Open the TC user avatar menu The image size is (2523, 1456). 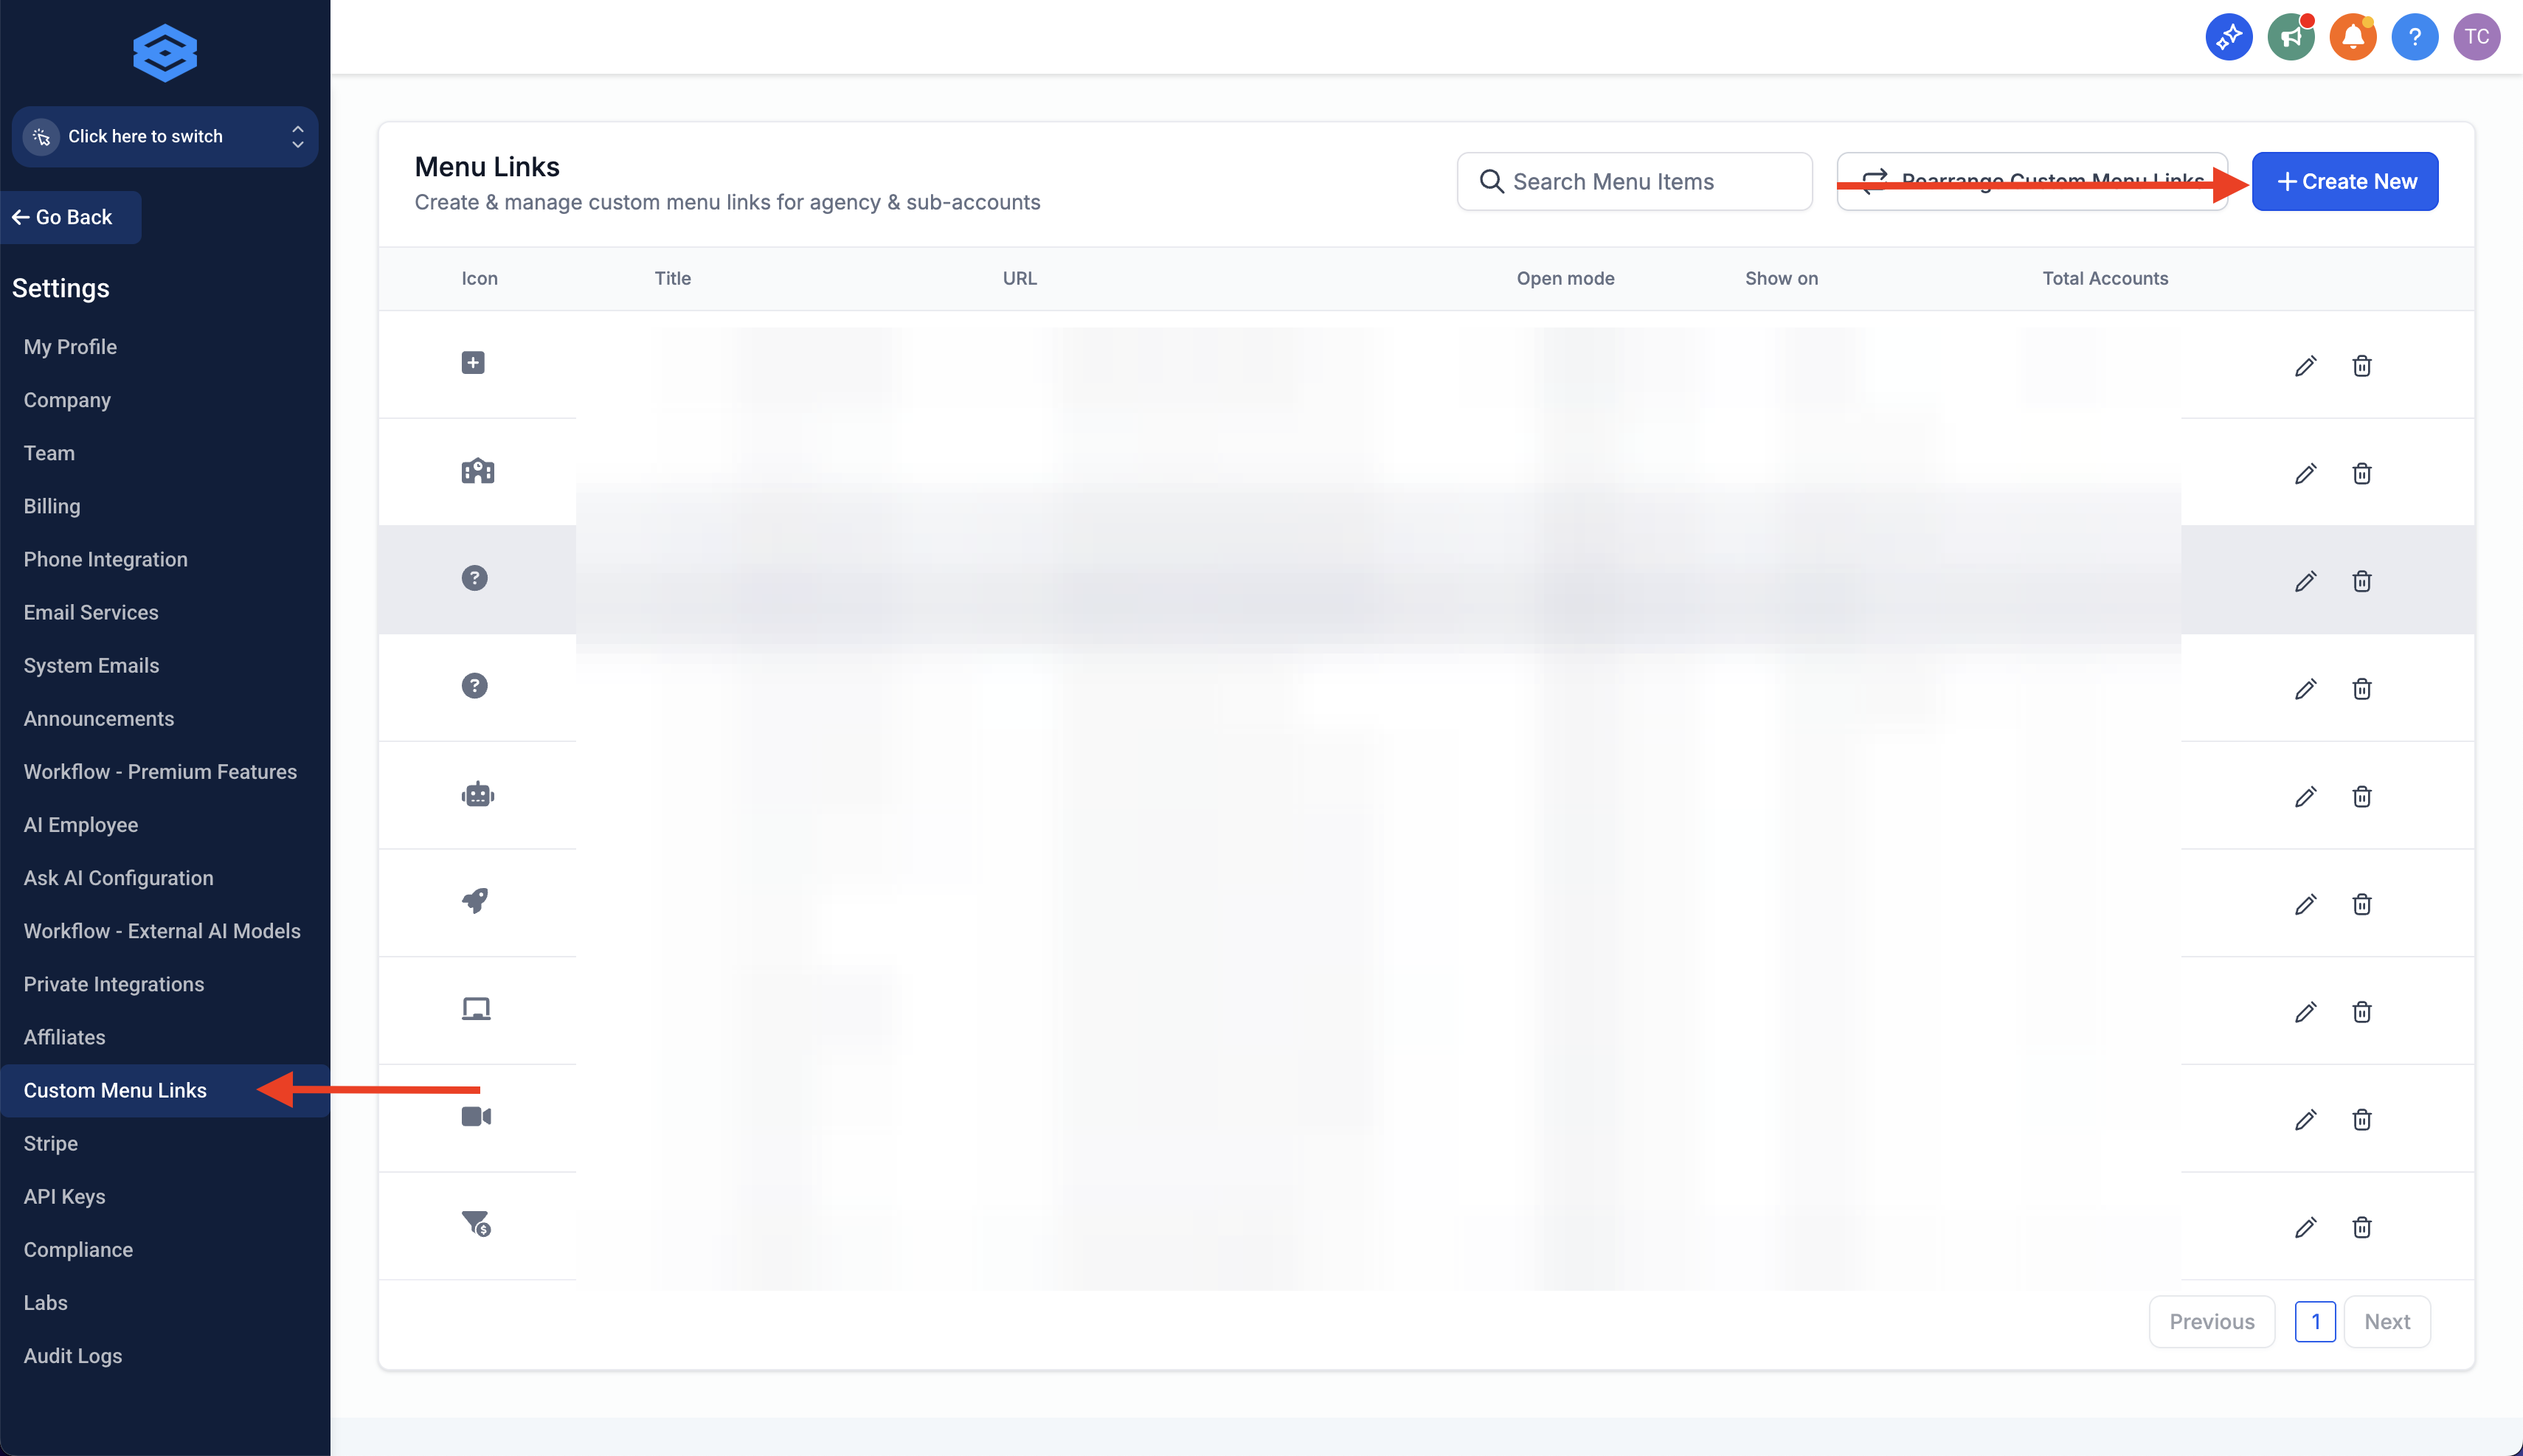point(2476,37)
